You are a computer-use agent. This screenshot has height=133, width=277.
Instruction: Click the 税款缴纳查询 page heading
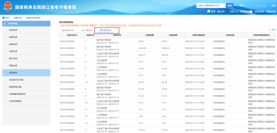point(66,22)
